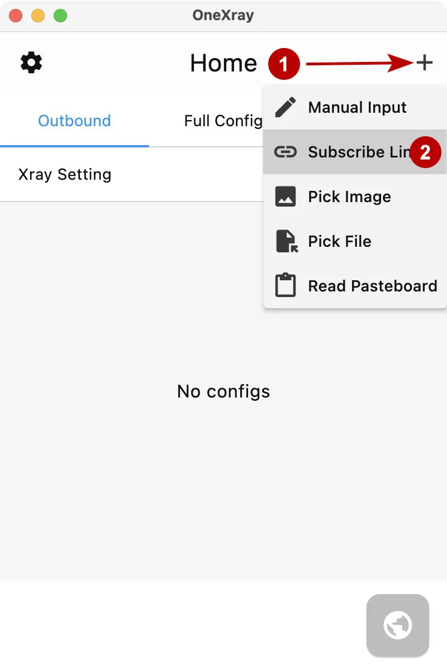This screenshot has height=670, width=447.
Task: Choose the Read Pasteboard label
Action: pos(372,286)
